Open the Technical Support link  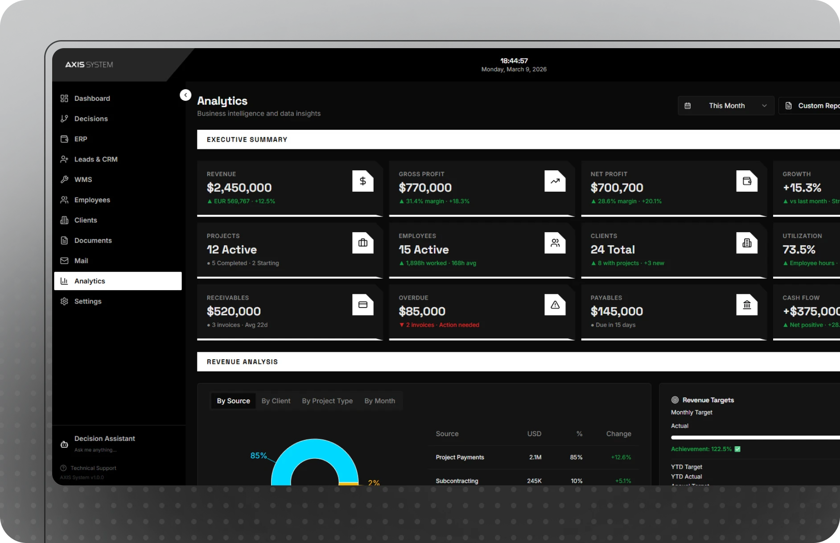93,468
